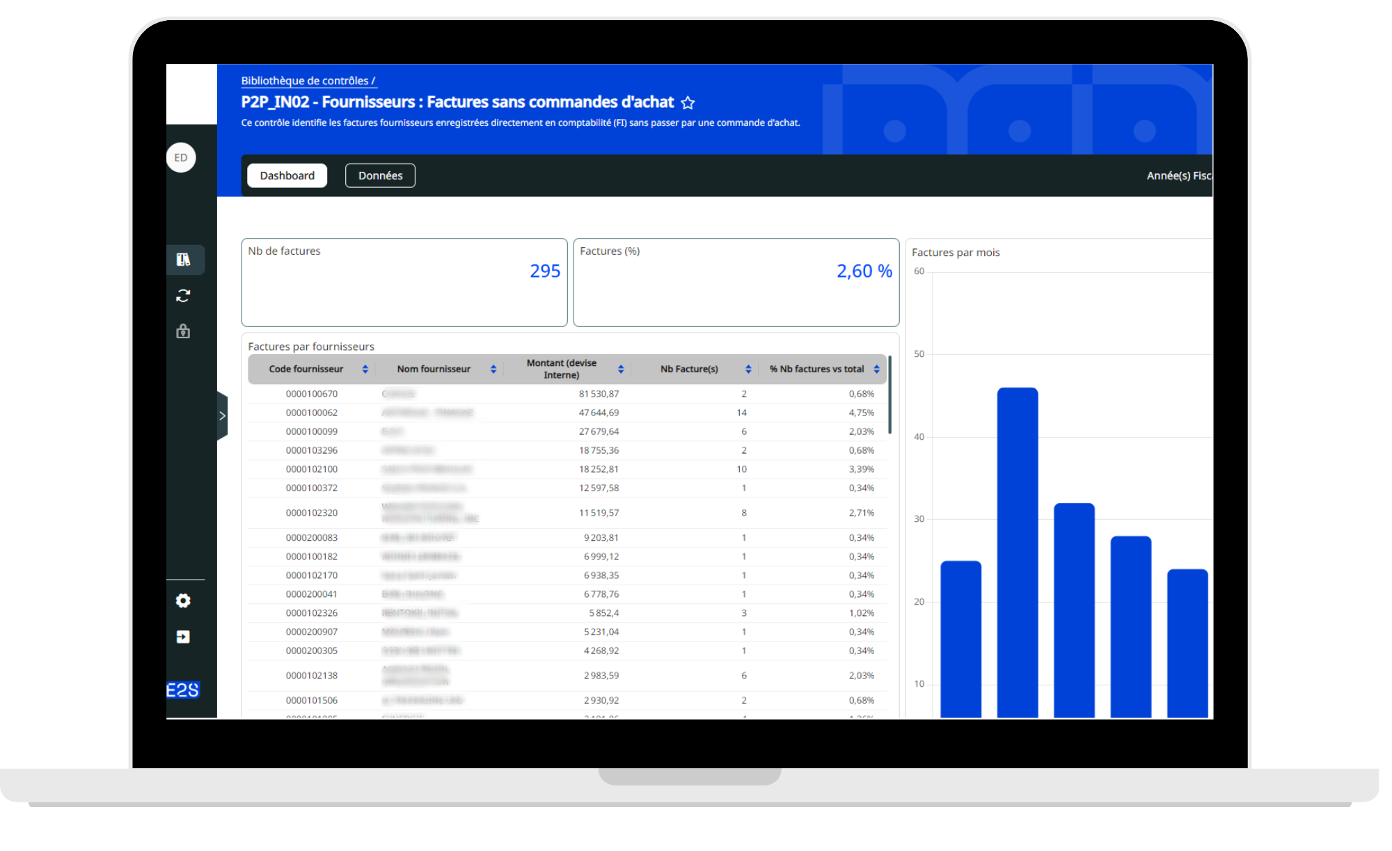Click the E2S logo
This screenshot has width=1392, height=851.
183,690
